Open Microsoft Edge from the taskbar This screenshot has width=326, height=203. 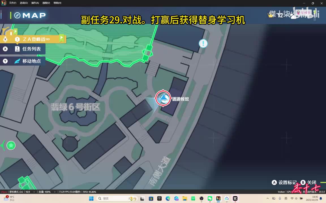click(x=168, y=198)
